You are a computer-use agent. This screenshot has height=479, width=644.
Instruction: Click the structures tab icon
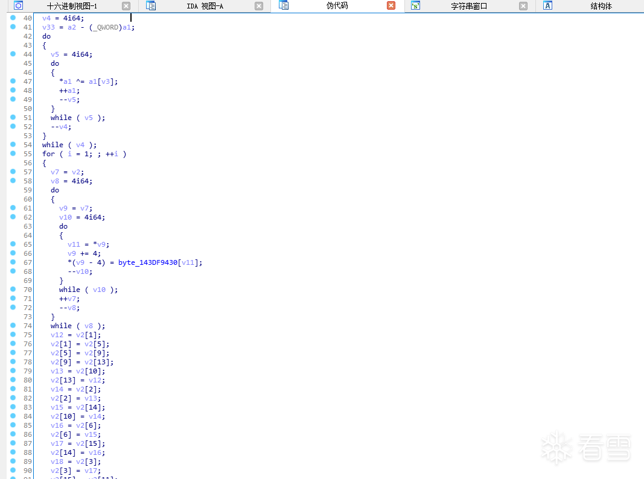(x=547, y=6)
